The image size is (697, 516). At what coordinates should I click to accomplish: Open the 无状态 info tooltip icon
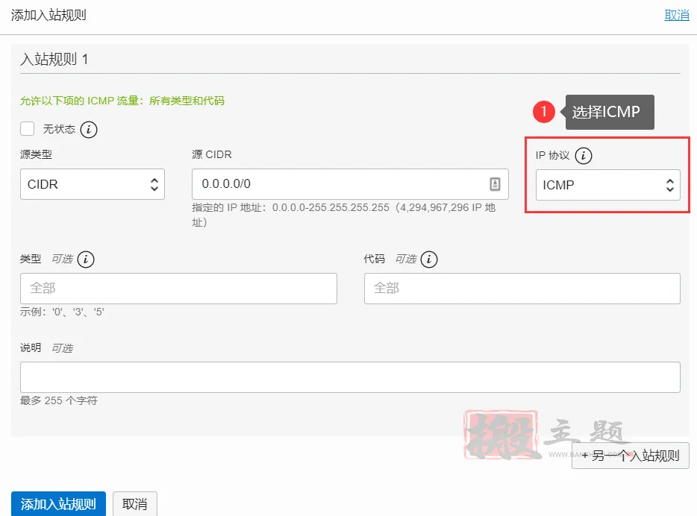pyautogui.click(x=89, y=129)
